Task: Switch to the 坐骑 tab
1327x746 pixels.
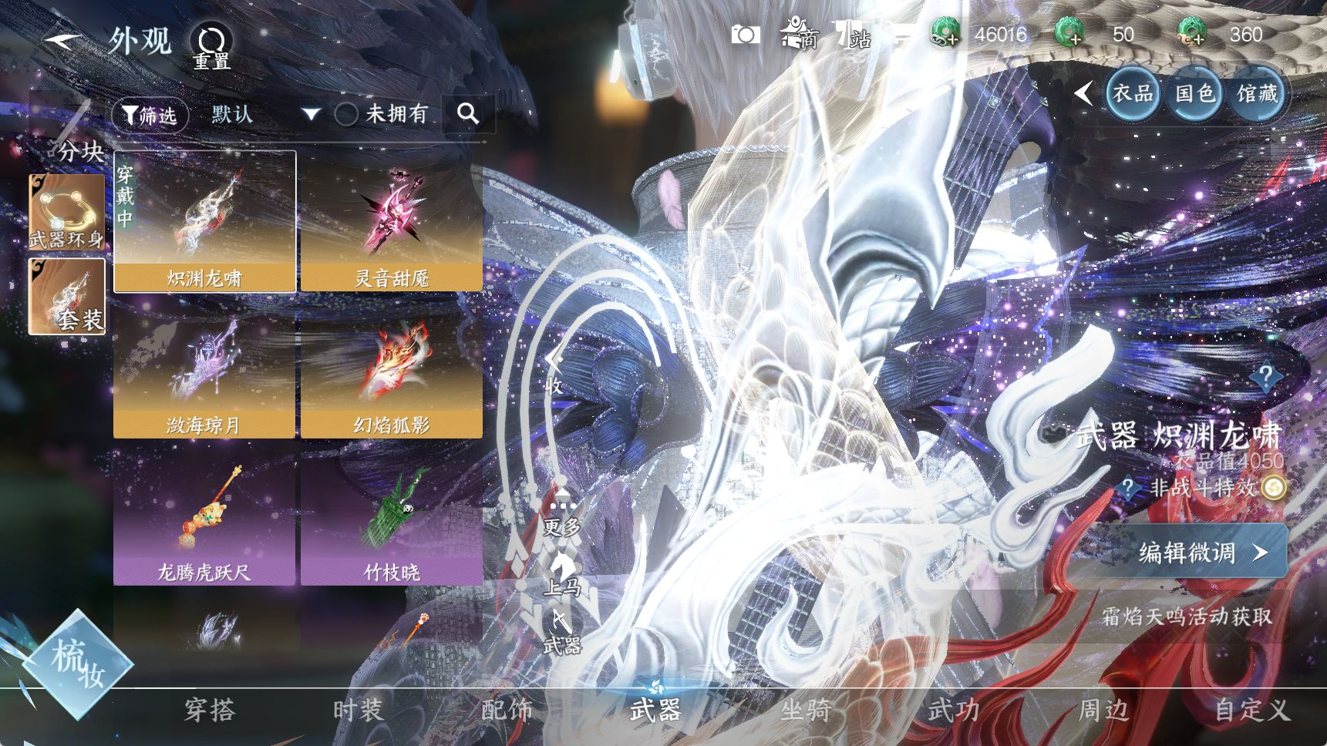Action: click(805, 710)
